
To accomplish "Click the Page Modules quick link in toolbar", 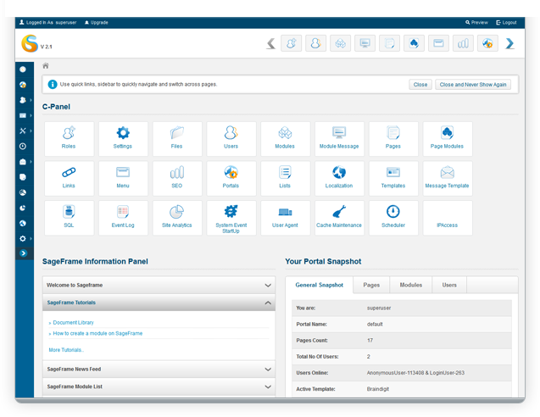I will [414, 43].
